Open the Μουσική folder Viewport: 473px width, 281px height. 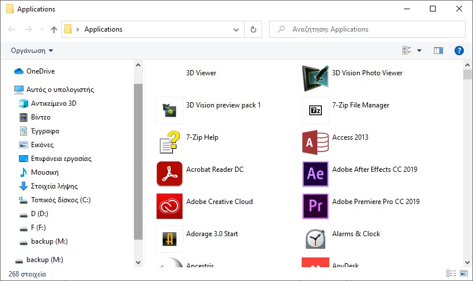point(45,172)
